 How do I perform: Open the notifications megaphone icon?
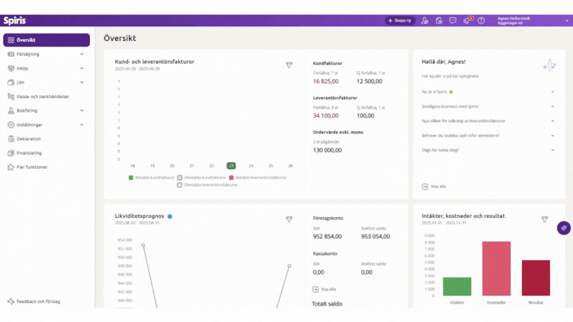point(467,21)
